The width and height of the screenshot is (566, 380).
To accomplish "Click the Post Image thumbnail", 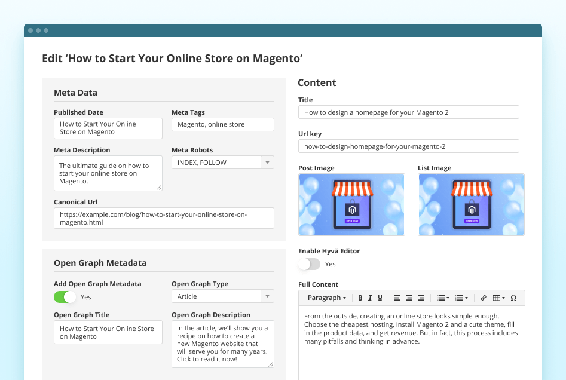I will coord(351,204).
